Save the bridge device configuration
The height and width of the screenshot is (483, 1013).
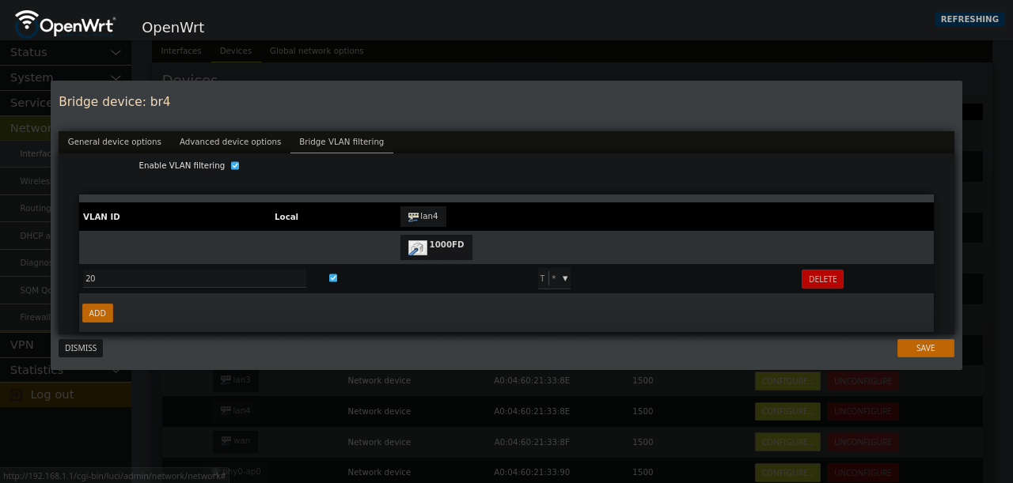925,348
